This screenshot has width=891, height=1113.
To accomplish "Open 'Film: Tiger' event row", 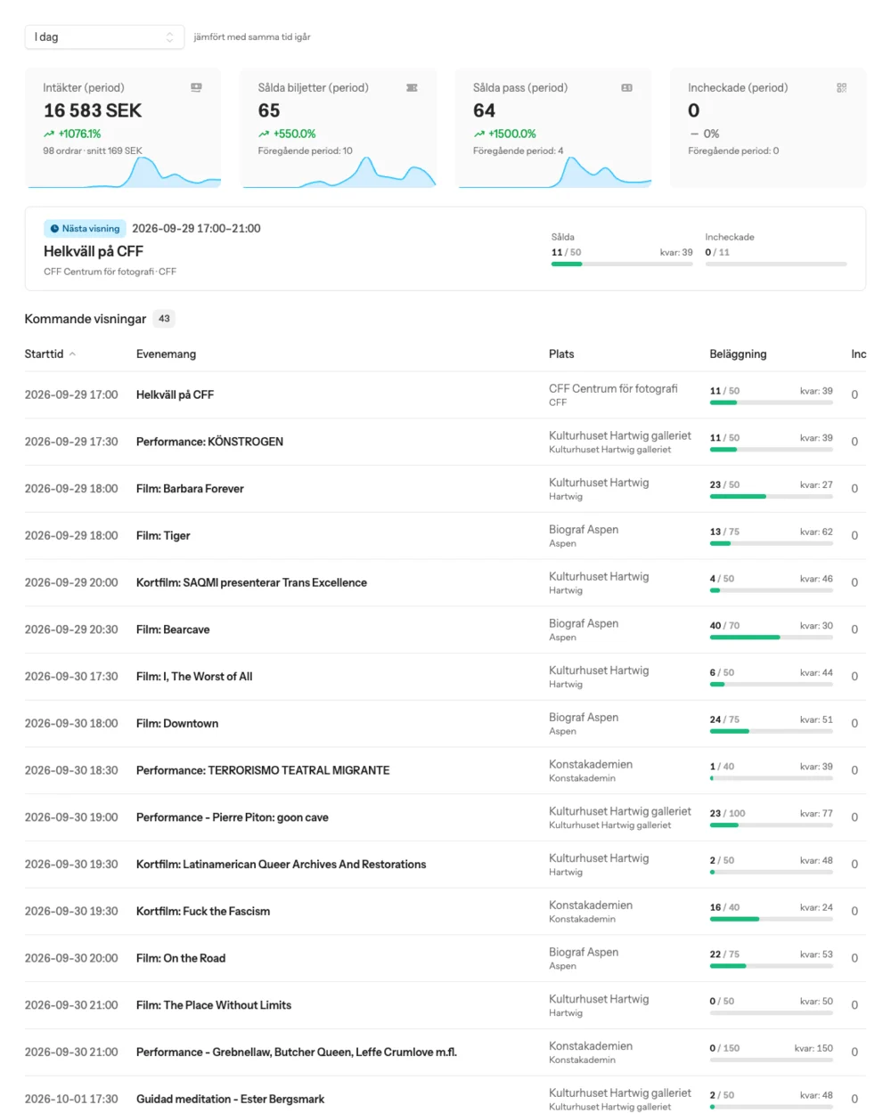I will tap(445, 535).
